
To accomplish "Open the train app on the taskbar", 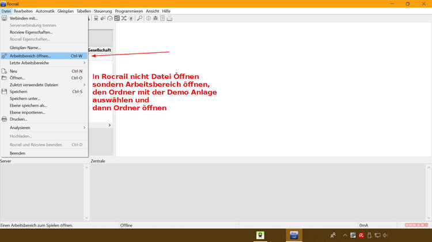I will [260, 235].
